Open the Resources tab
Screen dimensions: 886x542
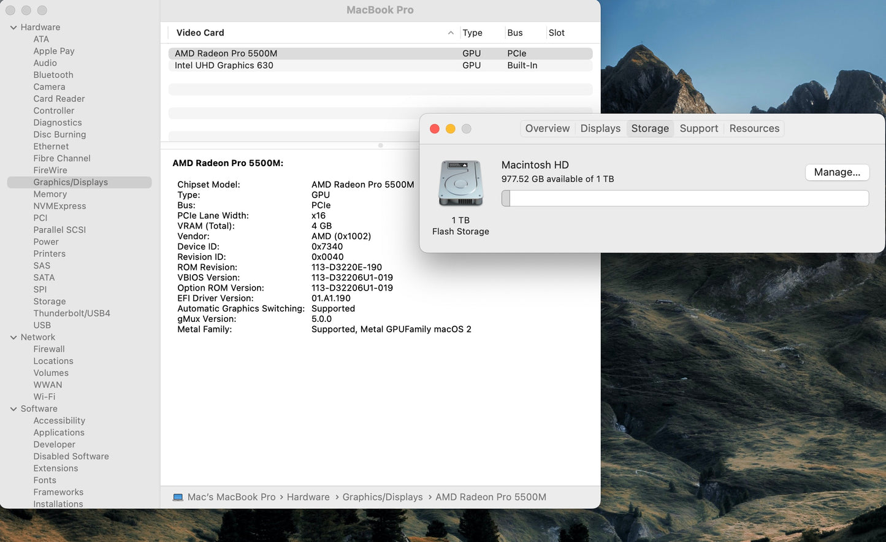click(754, 129)
